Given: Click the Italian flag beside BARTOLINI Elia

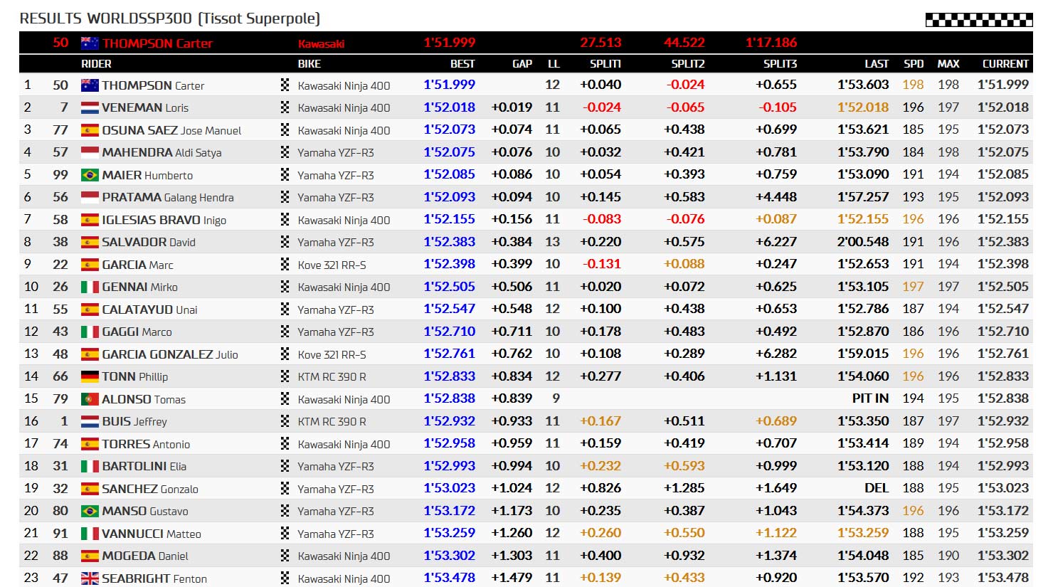Looking at the screenshot, I should tap(90, 466).
